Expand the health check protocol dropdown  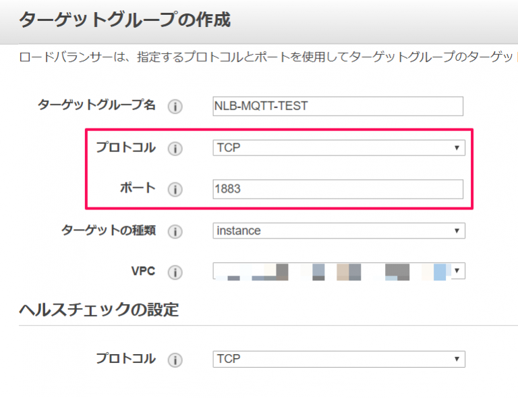[x=339, y=359]
